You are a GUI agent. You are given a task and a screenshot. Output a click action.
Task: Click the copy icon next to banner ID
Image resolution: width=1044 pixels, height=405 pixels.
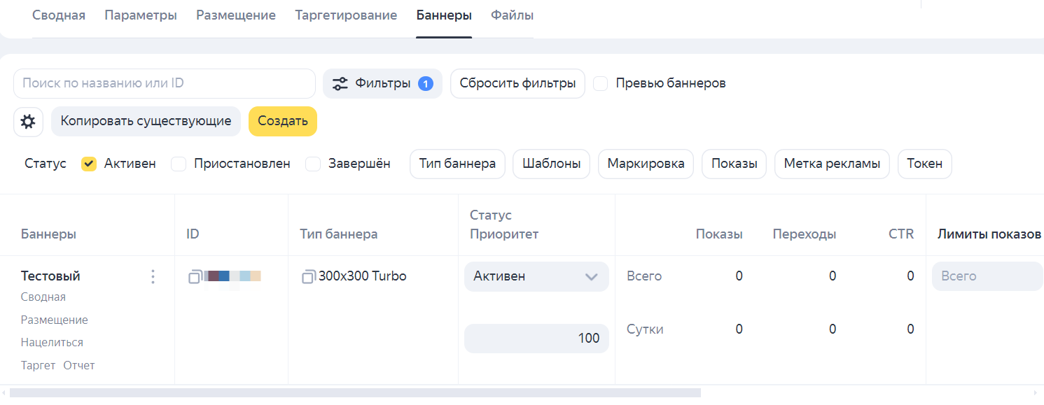click(x=195, y=277)
